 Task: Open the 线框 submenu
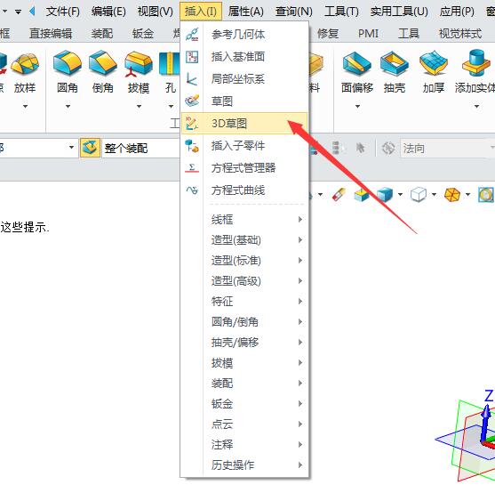tap(244, 219)
